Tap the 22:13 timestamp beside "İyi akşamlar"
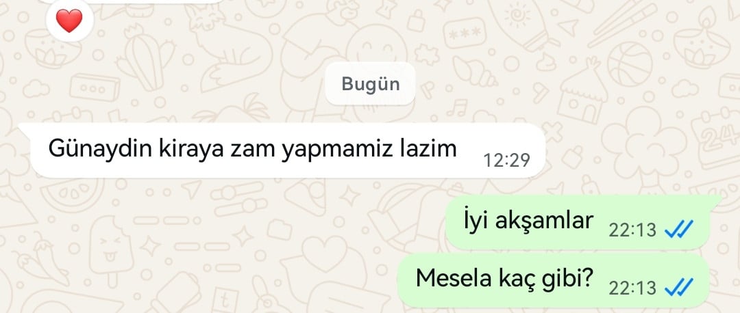Screen dimensions: 740x313 (x=632, y=230)
